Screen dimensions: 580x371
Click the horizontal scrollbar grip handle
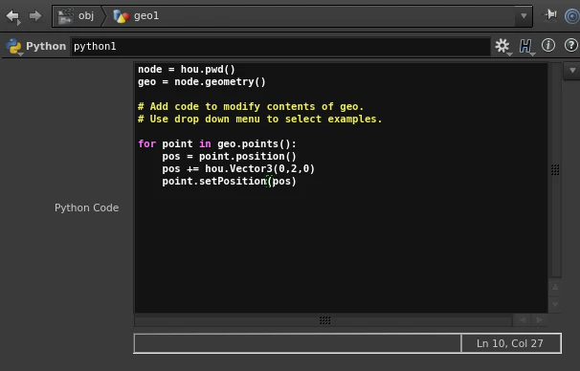pyautogui.click(x=324, y=320)
